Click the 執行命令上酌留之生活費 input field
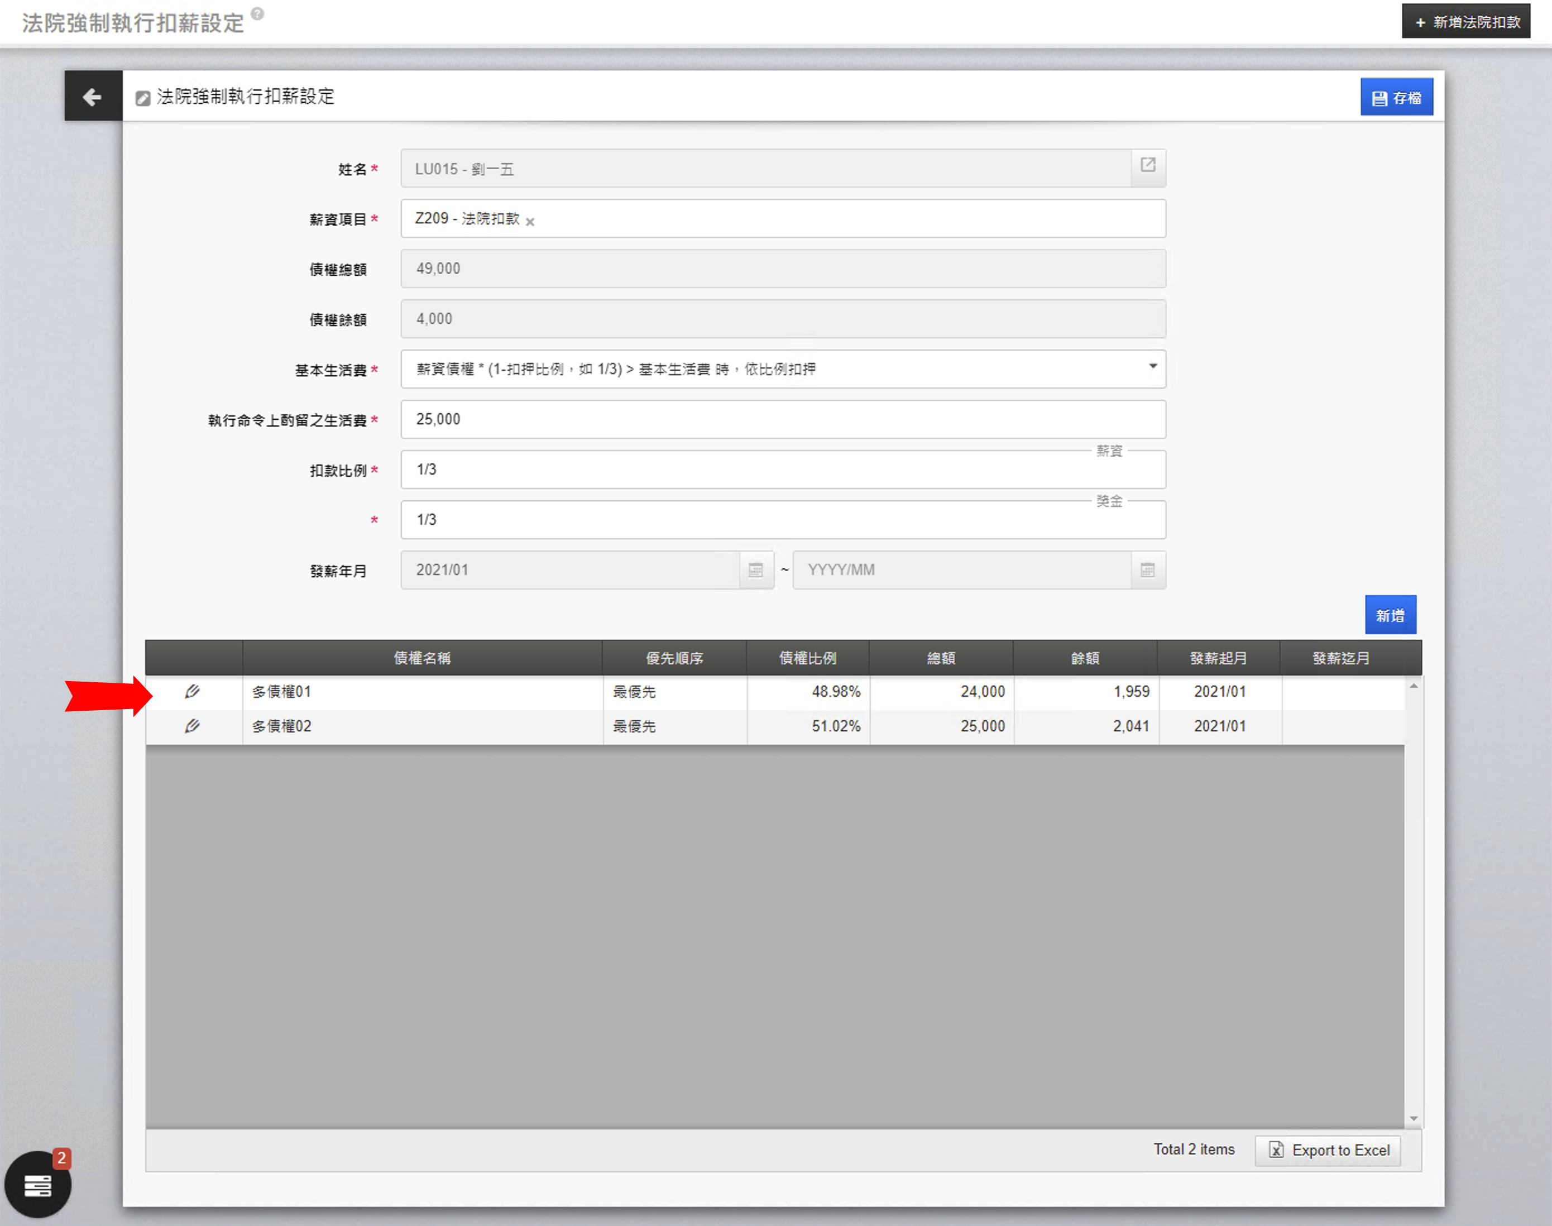The image size is (1552, 1226). [x=783, y=419]
